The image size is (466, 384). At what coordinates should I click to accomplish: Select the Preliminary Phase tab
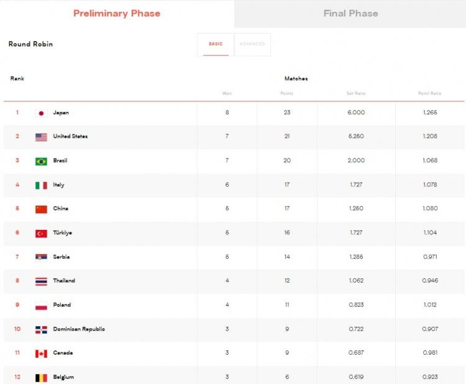pos(117,13)
